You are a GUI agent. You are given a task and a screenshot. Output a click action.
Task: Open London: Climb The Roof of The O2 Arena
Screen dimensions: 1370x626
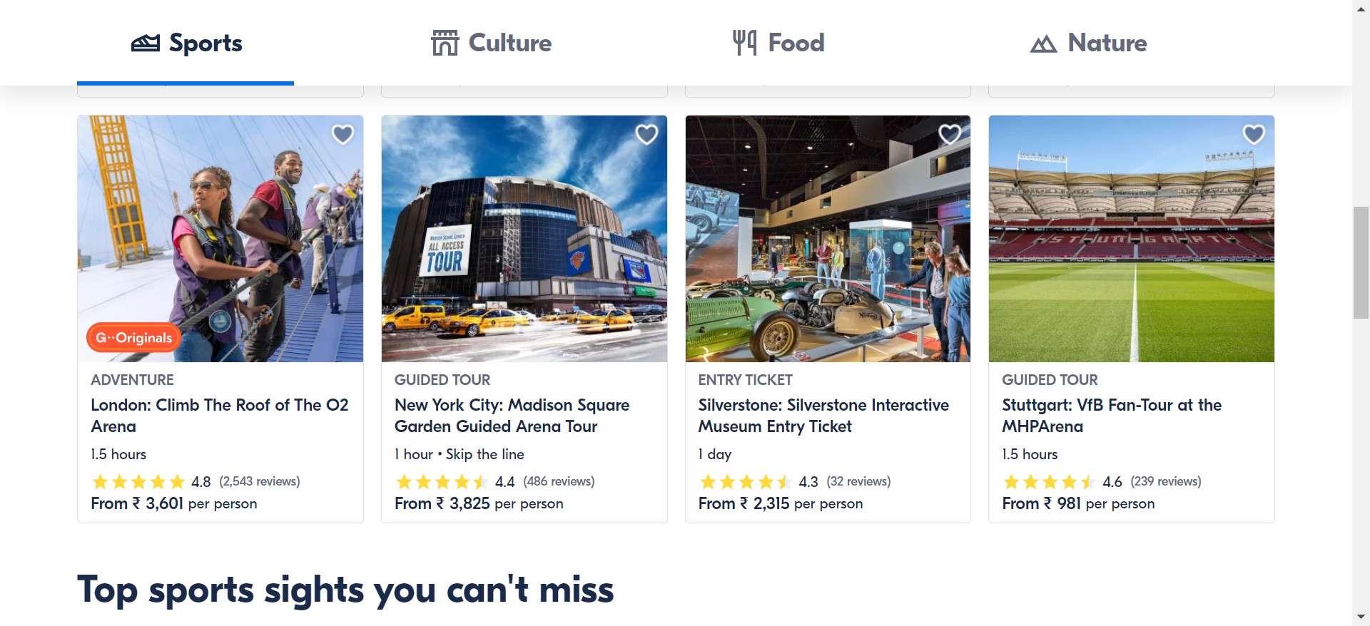[219, 415]
